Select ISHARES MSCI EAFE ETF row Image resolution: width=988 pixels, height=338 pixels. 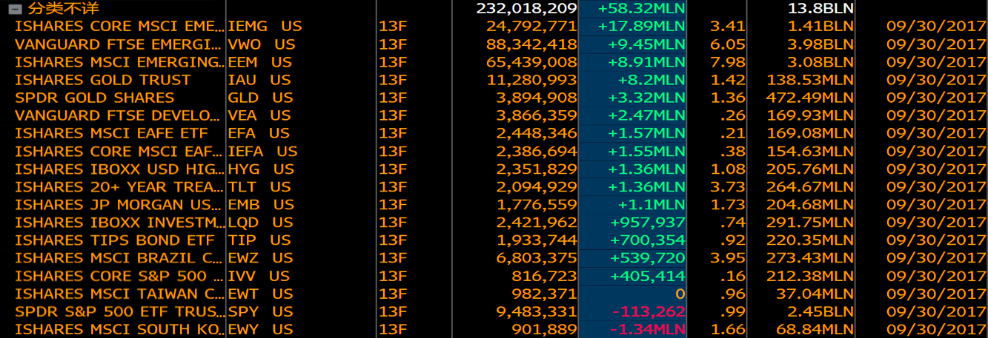[x=494, y=133]
